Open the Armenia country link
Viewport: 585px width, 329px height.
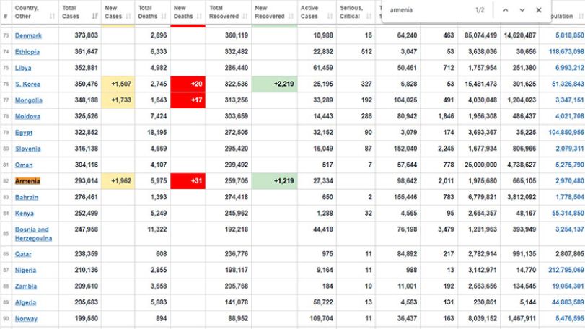point(27,181)
